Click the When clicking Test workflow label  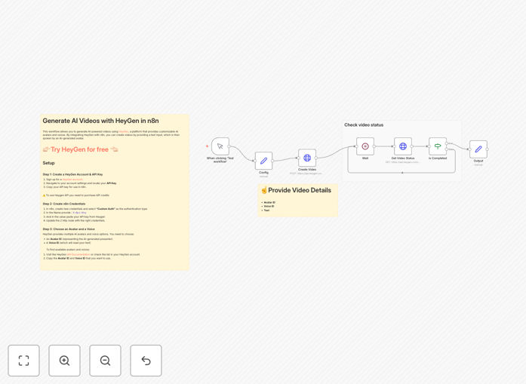point(220,160)
